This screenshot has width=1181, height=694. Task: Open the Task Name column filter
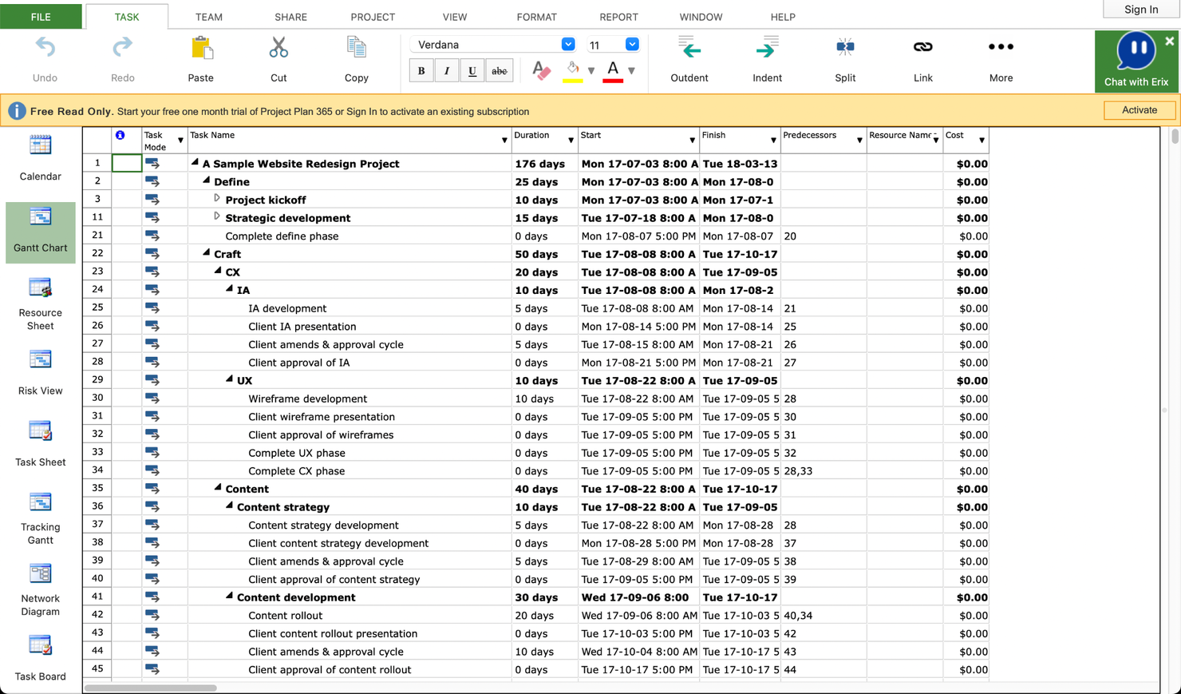pyautogui.click(x=504, y=141)
